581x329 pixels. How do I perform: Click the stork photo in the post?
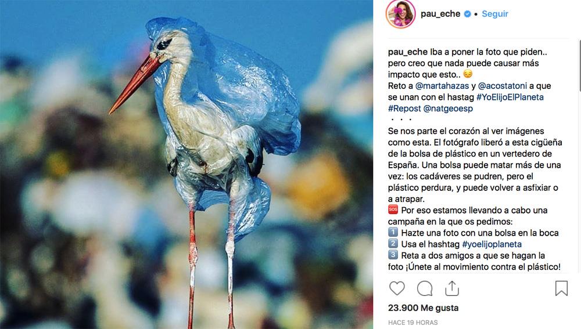click(x=187, y=164)
